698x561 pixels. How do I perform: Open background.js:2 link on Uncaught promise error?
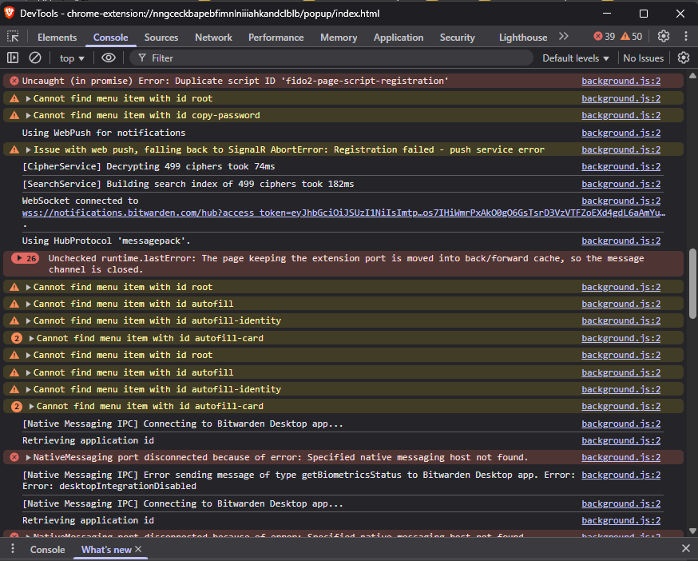pyautogui.click(x=621, y=81)
